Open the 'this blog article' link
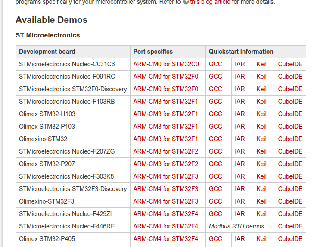Image resolution: width=333 pixels, height=247 pixels. [x=210, y=2]
